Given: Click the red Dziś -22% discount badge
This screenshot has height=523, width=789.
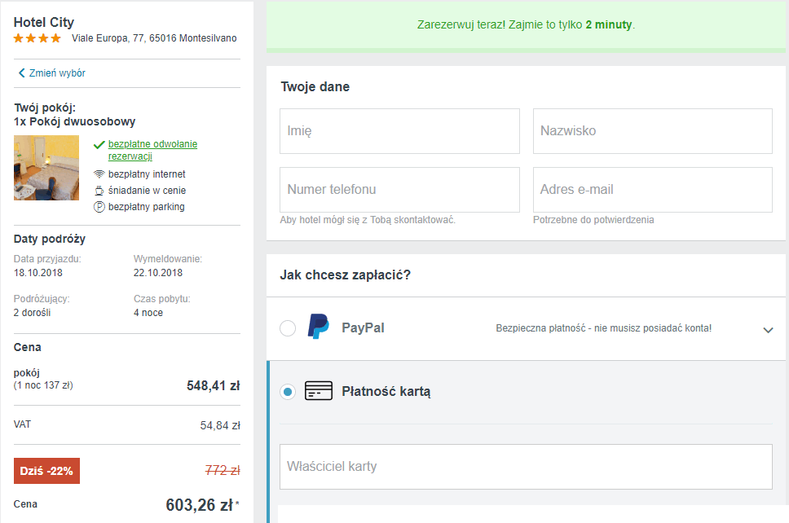Looking at the screenshot, I should 46,471.
